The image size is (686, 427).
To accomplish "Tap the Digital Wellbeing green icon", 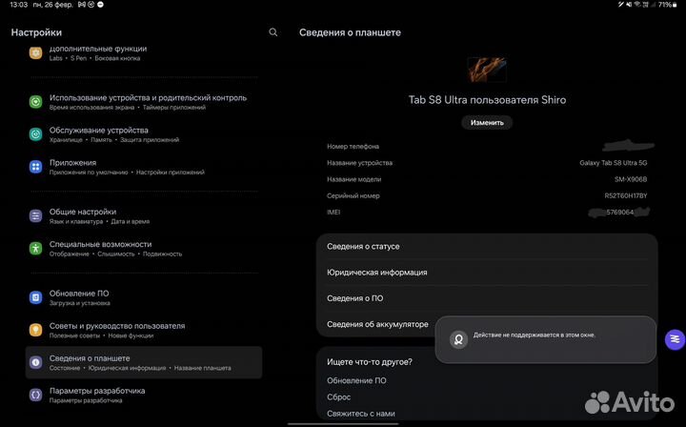I will 35,101.
